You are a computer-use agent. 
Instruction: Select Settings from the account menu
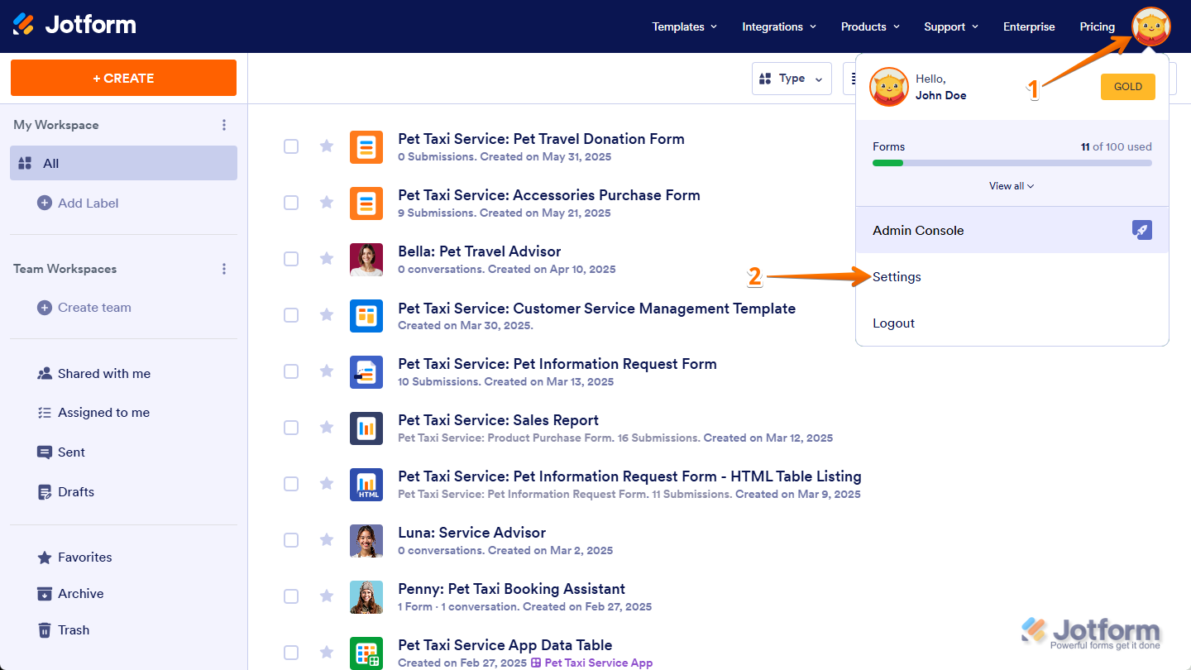tap(896, 276)
